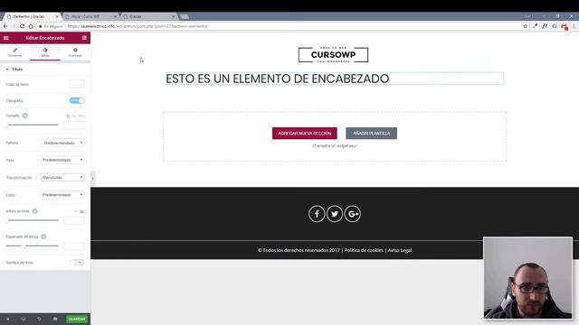Click the Tamaño value input field
579x325 pixels.
74,125
